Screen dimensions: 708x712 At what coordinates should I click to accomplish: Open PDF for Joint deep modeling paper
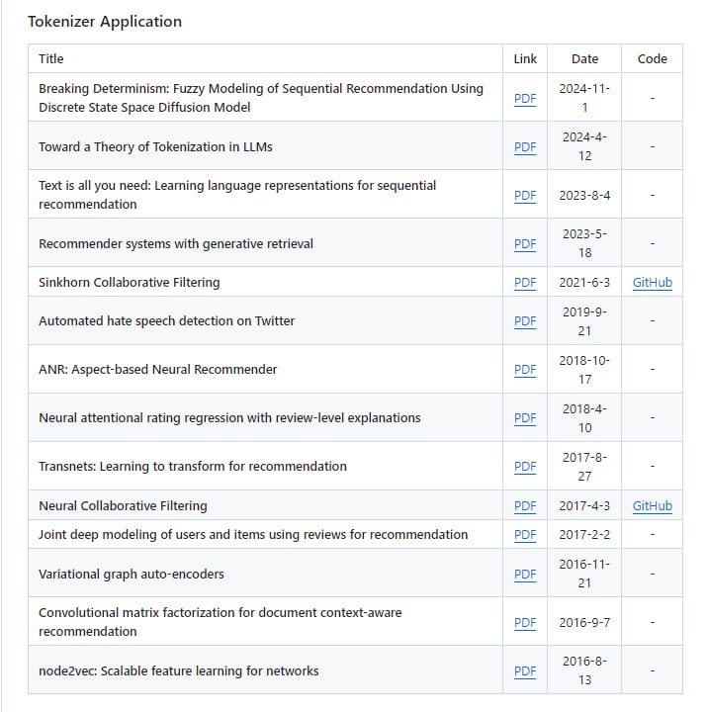tap(525, 534)
